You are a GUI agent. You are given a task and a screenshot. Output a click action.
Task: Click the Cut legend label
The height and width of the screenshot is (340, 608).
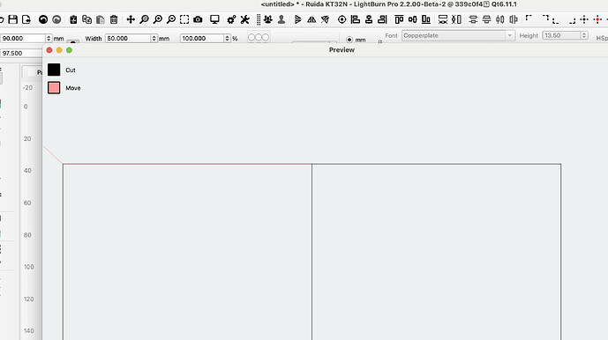(71, 70)
